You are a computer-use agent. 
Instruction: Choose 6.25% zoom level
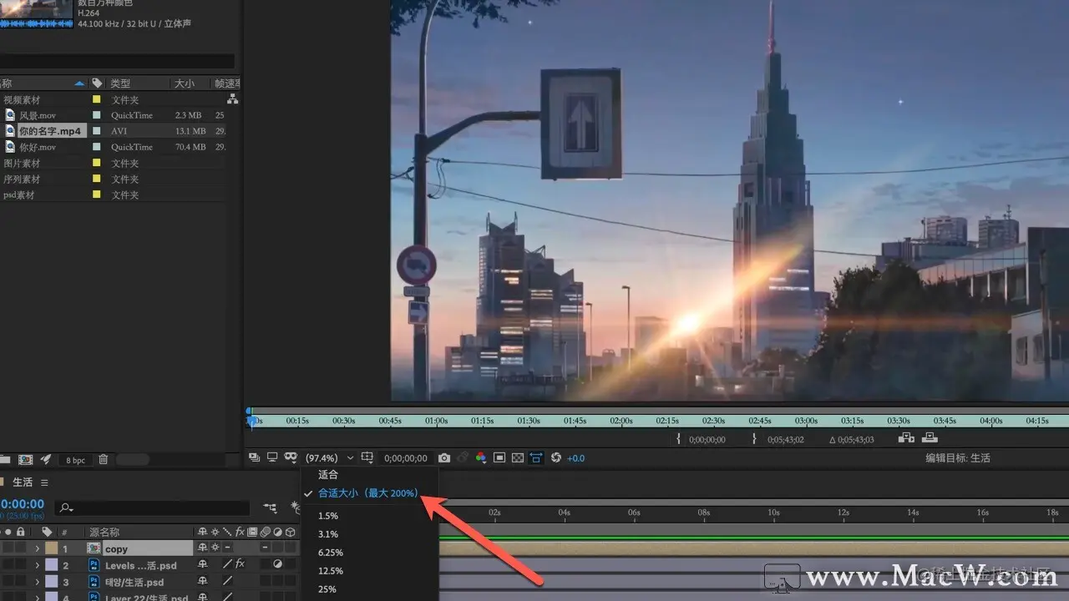click(x=331, y=553)
